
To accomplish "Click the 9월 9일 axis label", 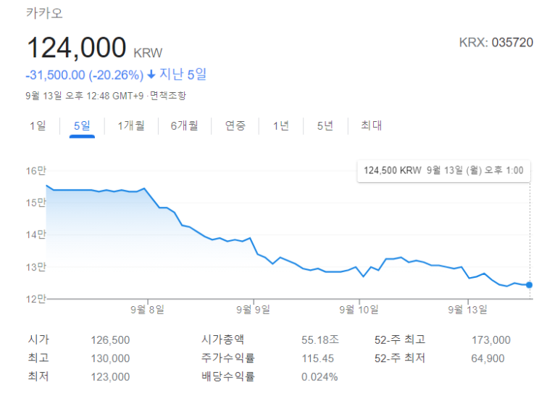I will click(x=254, y=309).
